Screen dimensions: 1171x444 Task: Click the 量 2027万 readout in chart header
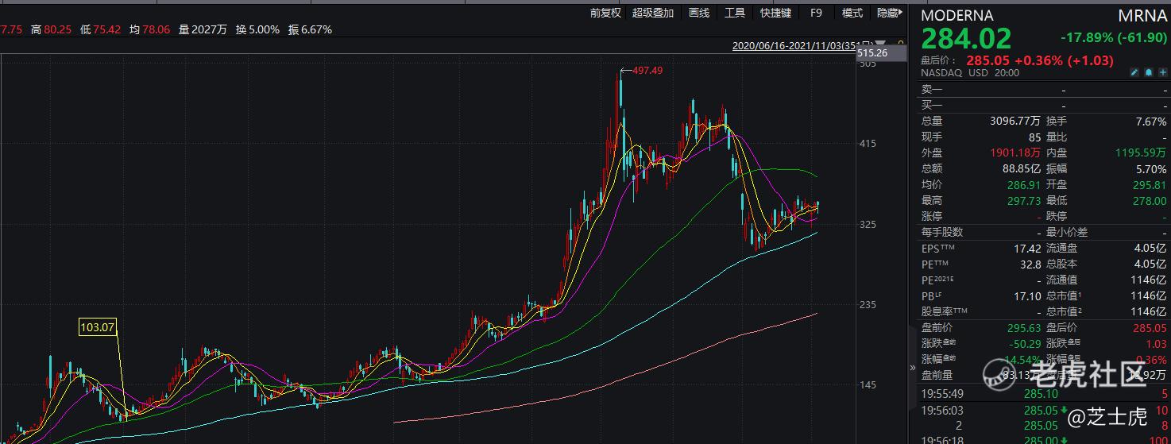pyautogui.click(x=203, y=29)
